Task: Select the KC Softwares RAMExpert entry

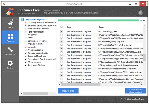Action: click(x=121, y=58)
